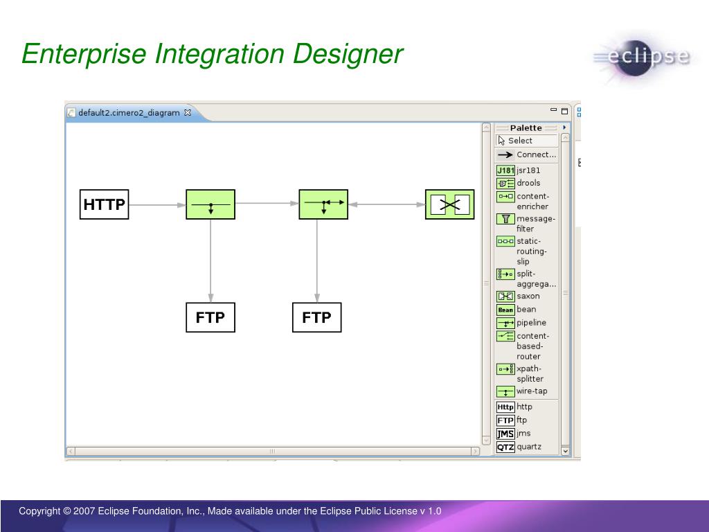Minimize the editor view
Viewport: 709px width, 532px height.
pyautogui.click(x=553, y=110)
